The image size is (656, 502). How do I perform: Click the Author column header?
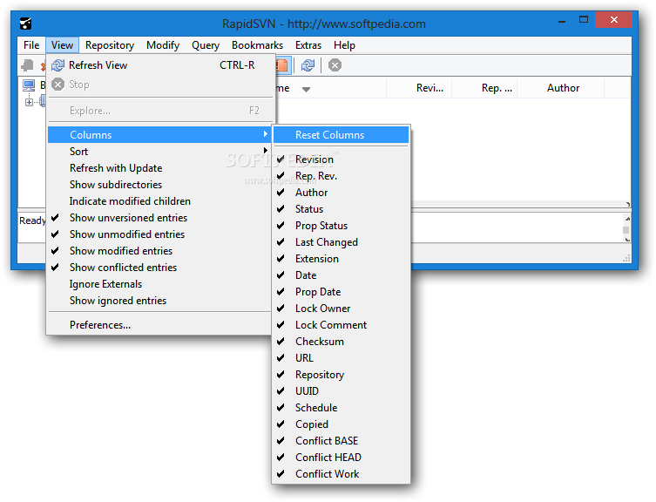pyautogui.click(x=561, y=88)
